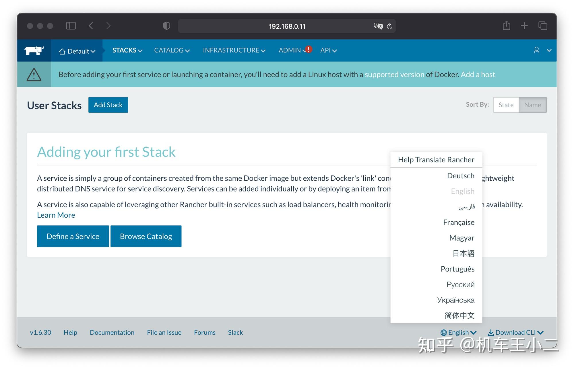574x369 pixels.
Task: Select 简体中文 from language list
Action: [459, 315]
